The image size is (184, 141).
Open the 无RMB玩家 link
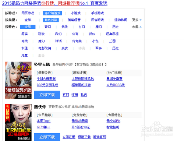80,121
